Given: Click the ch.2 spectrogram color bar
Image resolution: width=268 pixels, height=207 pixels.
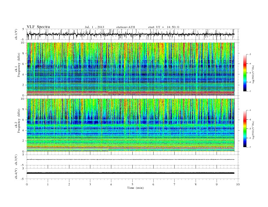Looking at the screenshot, I should point(245,129).
